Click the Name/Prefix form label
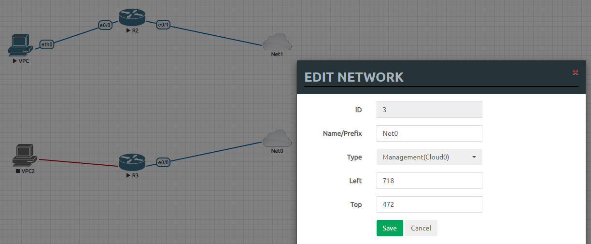The width and height of the screenshot is (591, 244). [342, 133]
